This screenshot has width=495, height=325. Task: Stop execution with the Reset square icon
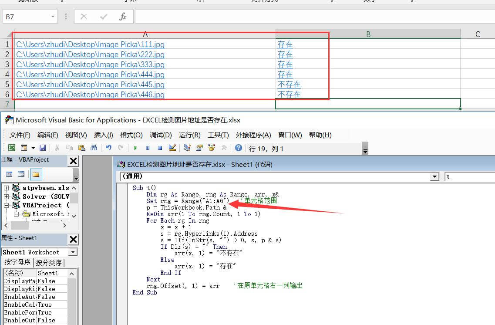pos(160,148)
